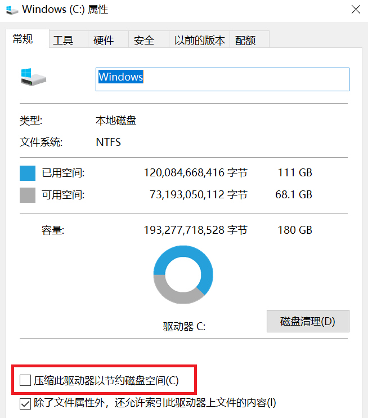Viewport: 368px width, 418px height.
Task: Click the 可用空间 label
Action: tap(63, 195)
